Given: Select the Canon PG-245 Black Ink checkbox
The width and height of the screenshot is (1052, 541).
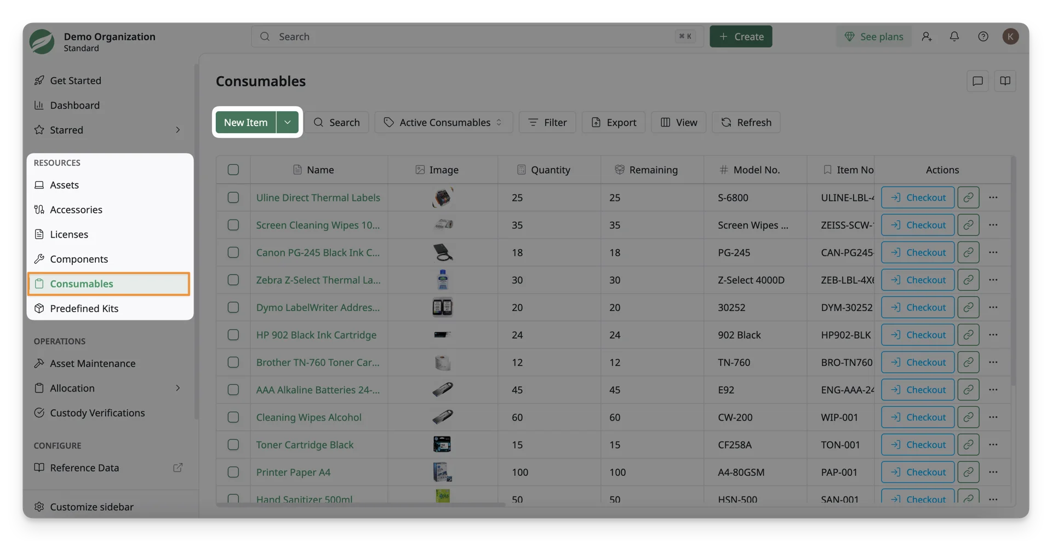Looking at the screenshot, I should click(x=233, y=252).
